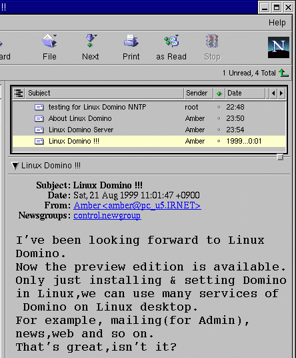
Task: Mark message as Read icon
Action: [171, 41]
